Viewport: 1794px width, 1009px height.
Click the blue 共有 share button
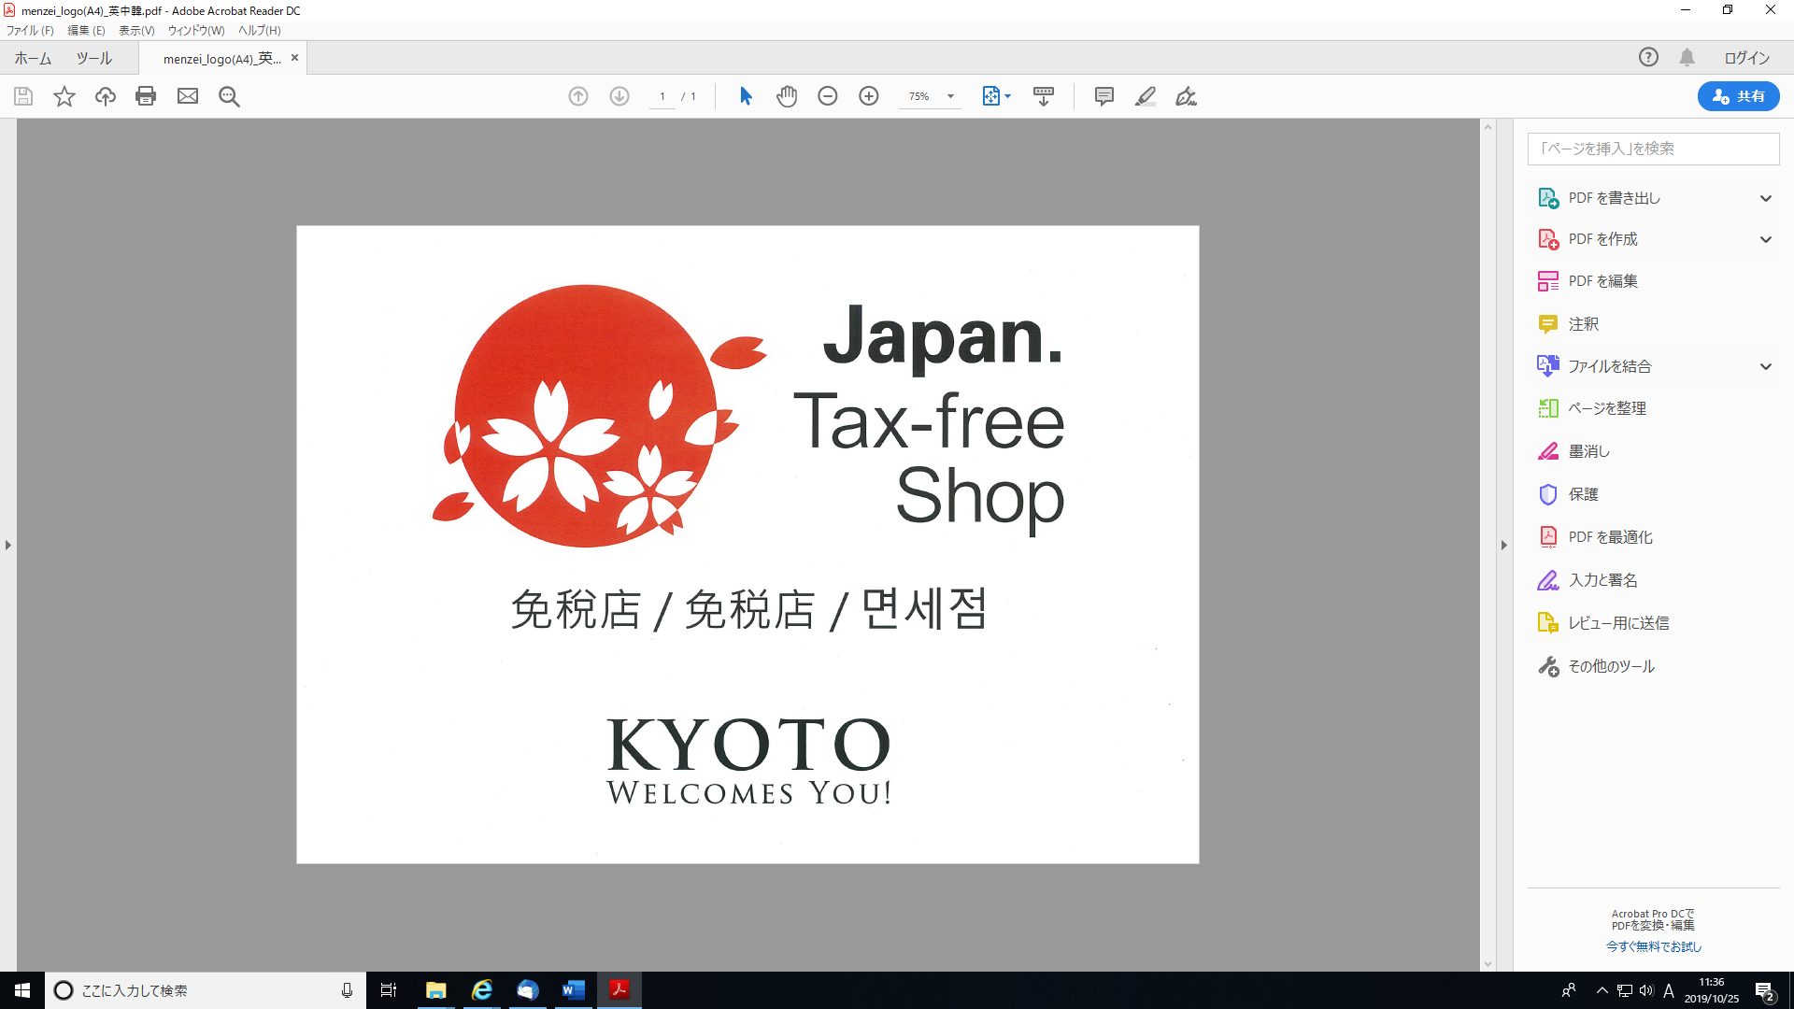click(1738, 96)
